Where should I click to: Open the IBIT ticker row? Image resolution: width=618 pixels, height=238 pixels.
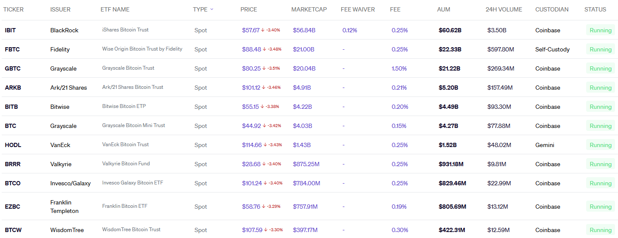tap(11, 30)
